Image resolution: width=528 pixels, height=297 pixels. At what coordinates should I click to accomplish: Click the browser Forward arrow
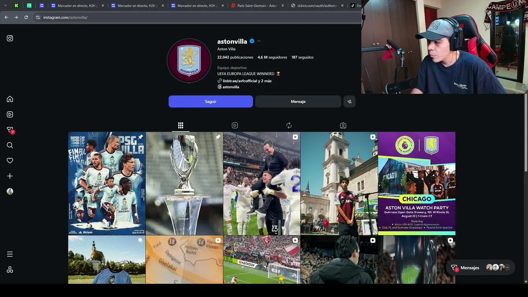[x=16, y=17]
